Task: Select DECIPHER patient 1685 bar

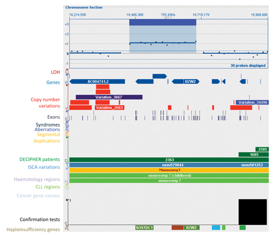Action: (254, 154)
